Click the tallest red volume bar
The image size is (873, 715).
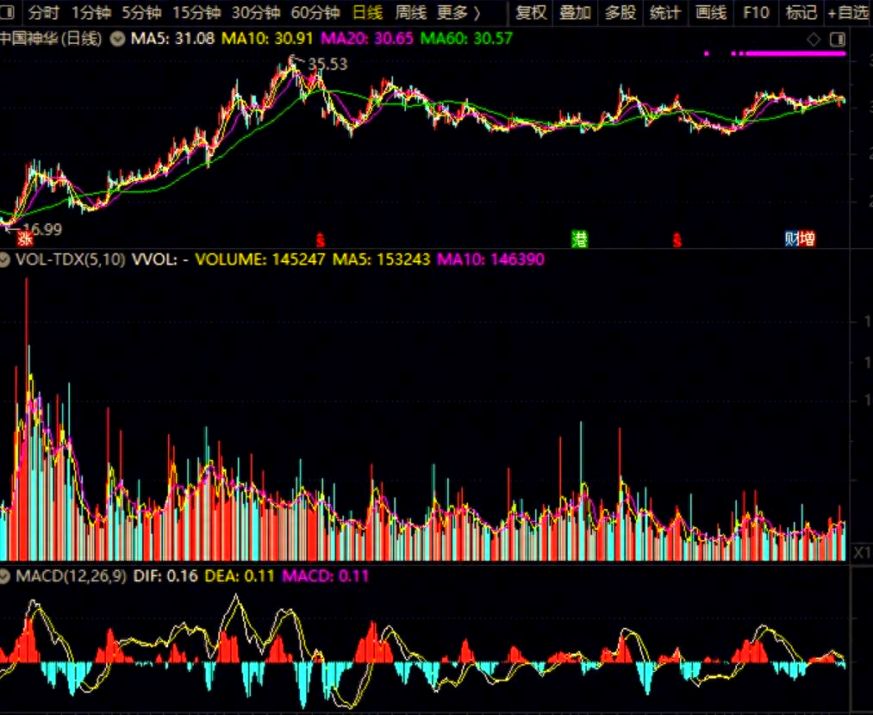(x=26, y=419)
